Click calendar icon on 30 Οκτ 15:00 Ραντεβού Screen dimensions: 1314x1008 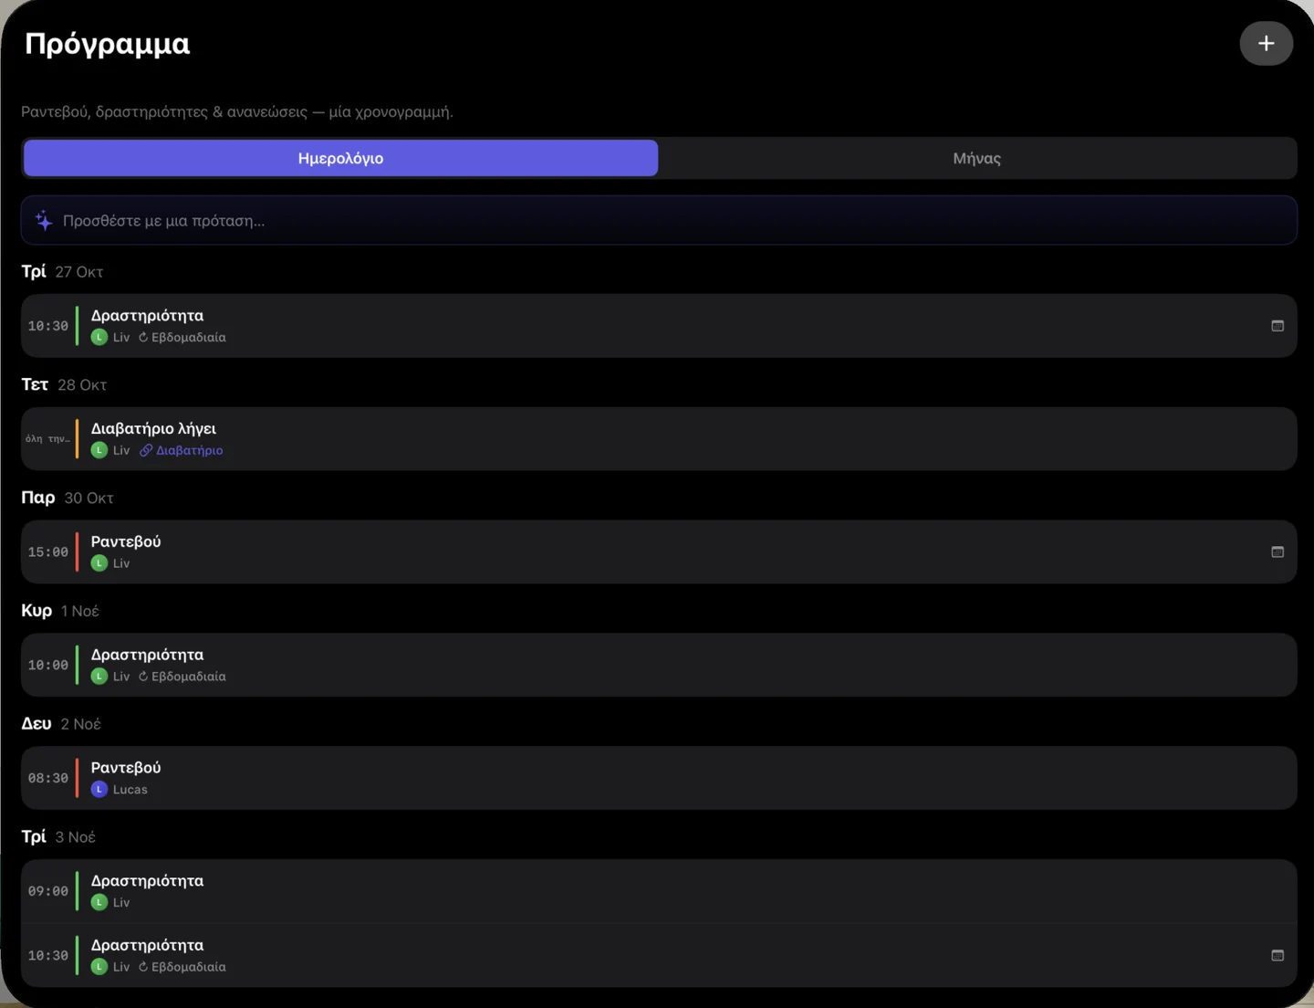tap(1277, 551)
